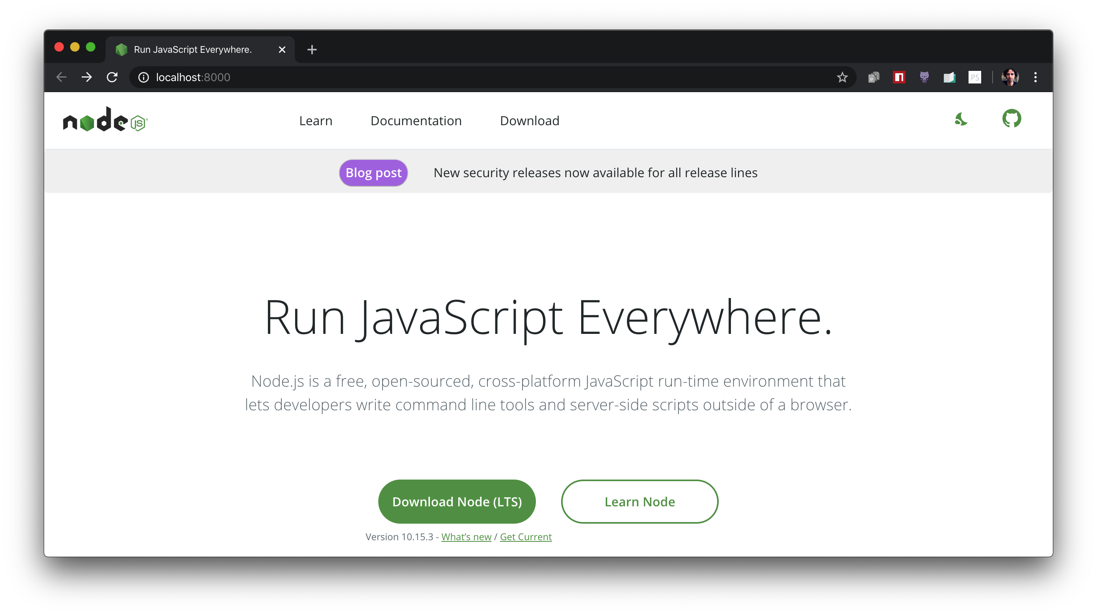Click the Download Node (LTS) button
1097x615 pixels.
[x=457, y=501]
